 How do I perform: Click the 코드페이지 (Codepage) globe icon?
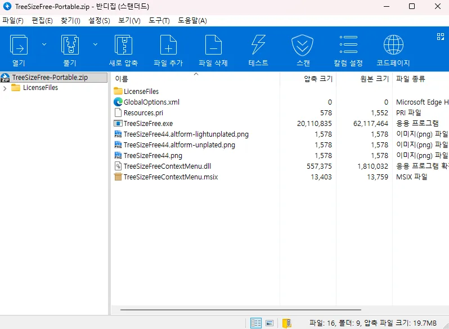(393, 44)
